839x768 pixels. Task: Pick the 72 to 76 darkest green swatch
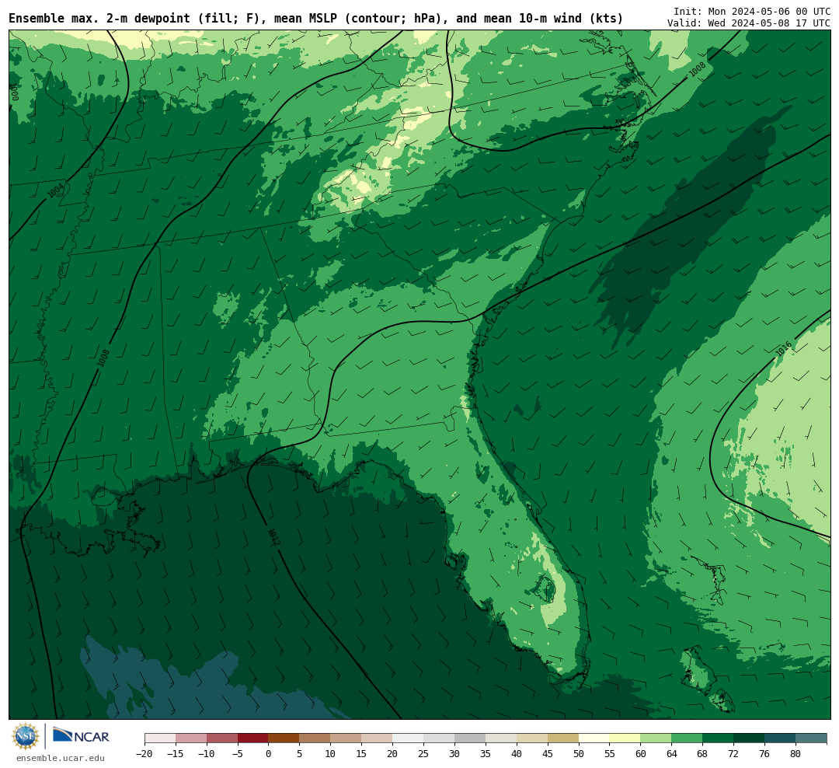[x=749, y=738]
